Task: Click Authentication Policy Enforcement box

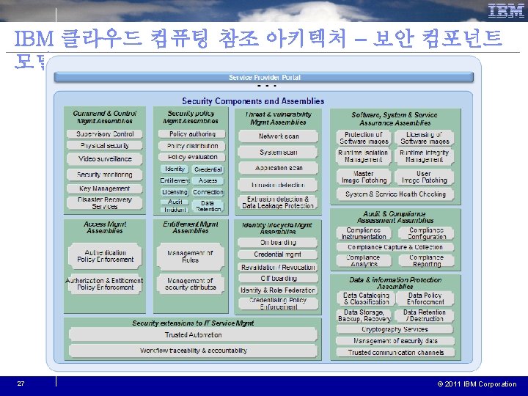Action: 105,256
